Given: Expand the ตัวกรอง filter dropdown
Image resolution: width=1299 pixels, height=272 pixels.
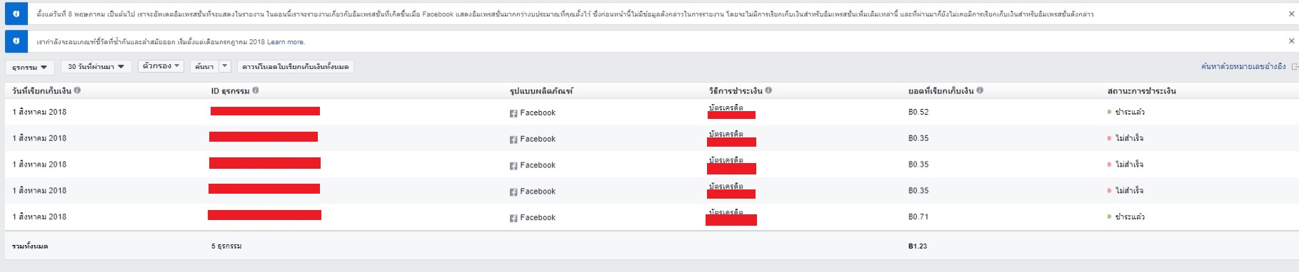Looking at the screenshot, I should [161, 66].
